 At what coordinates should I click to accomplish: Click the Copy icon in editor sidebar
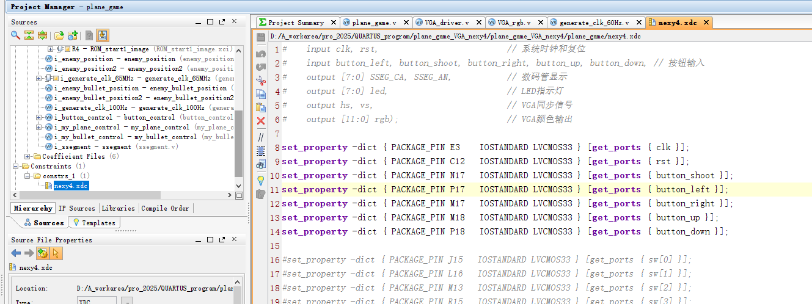pyautogui.click(x=261, y=94)
